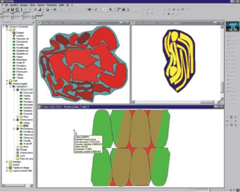
Task: Open the File menu
Action: coord(6,5)
